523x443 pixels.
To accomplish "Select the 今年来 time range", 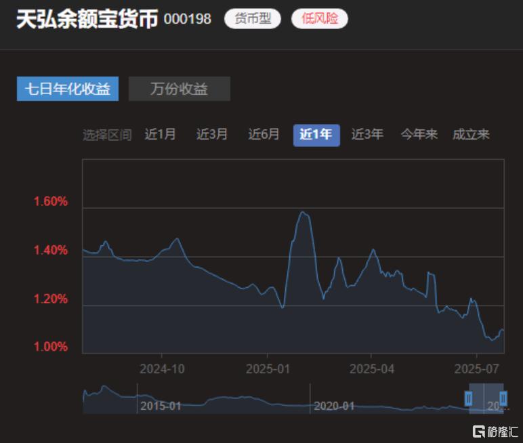I will [x=419, y=134].
